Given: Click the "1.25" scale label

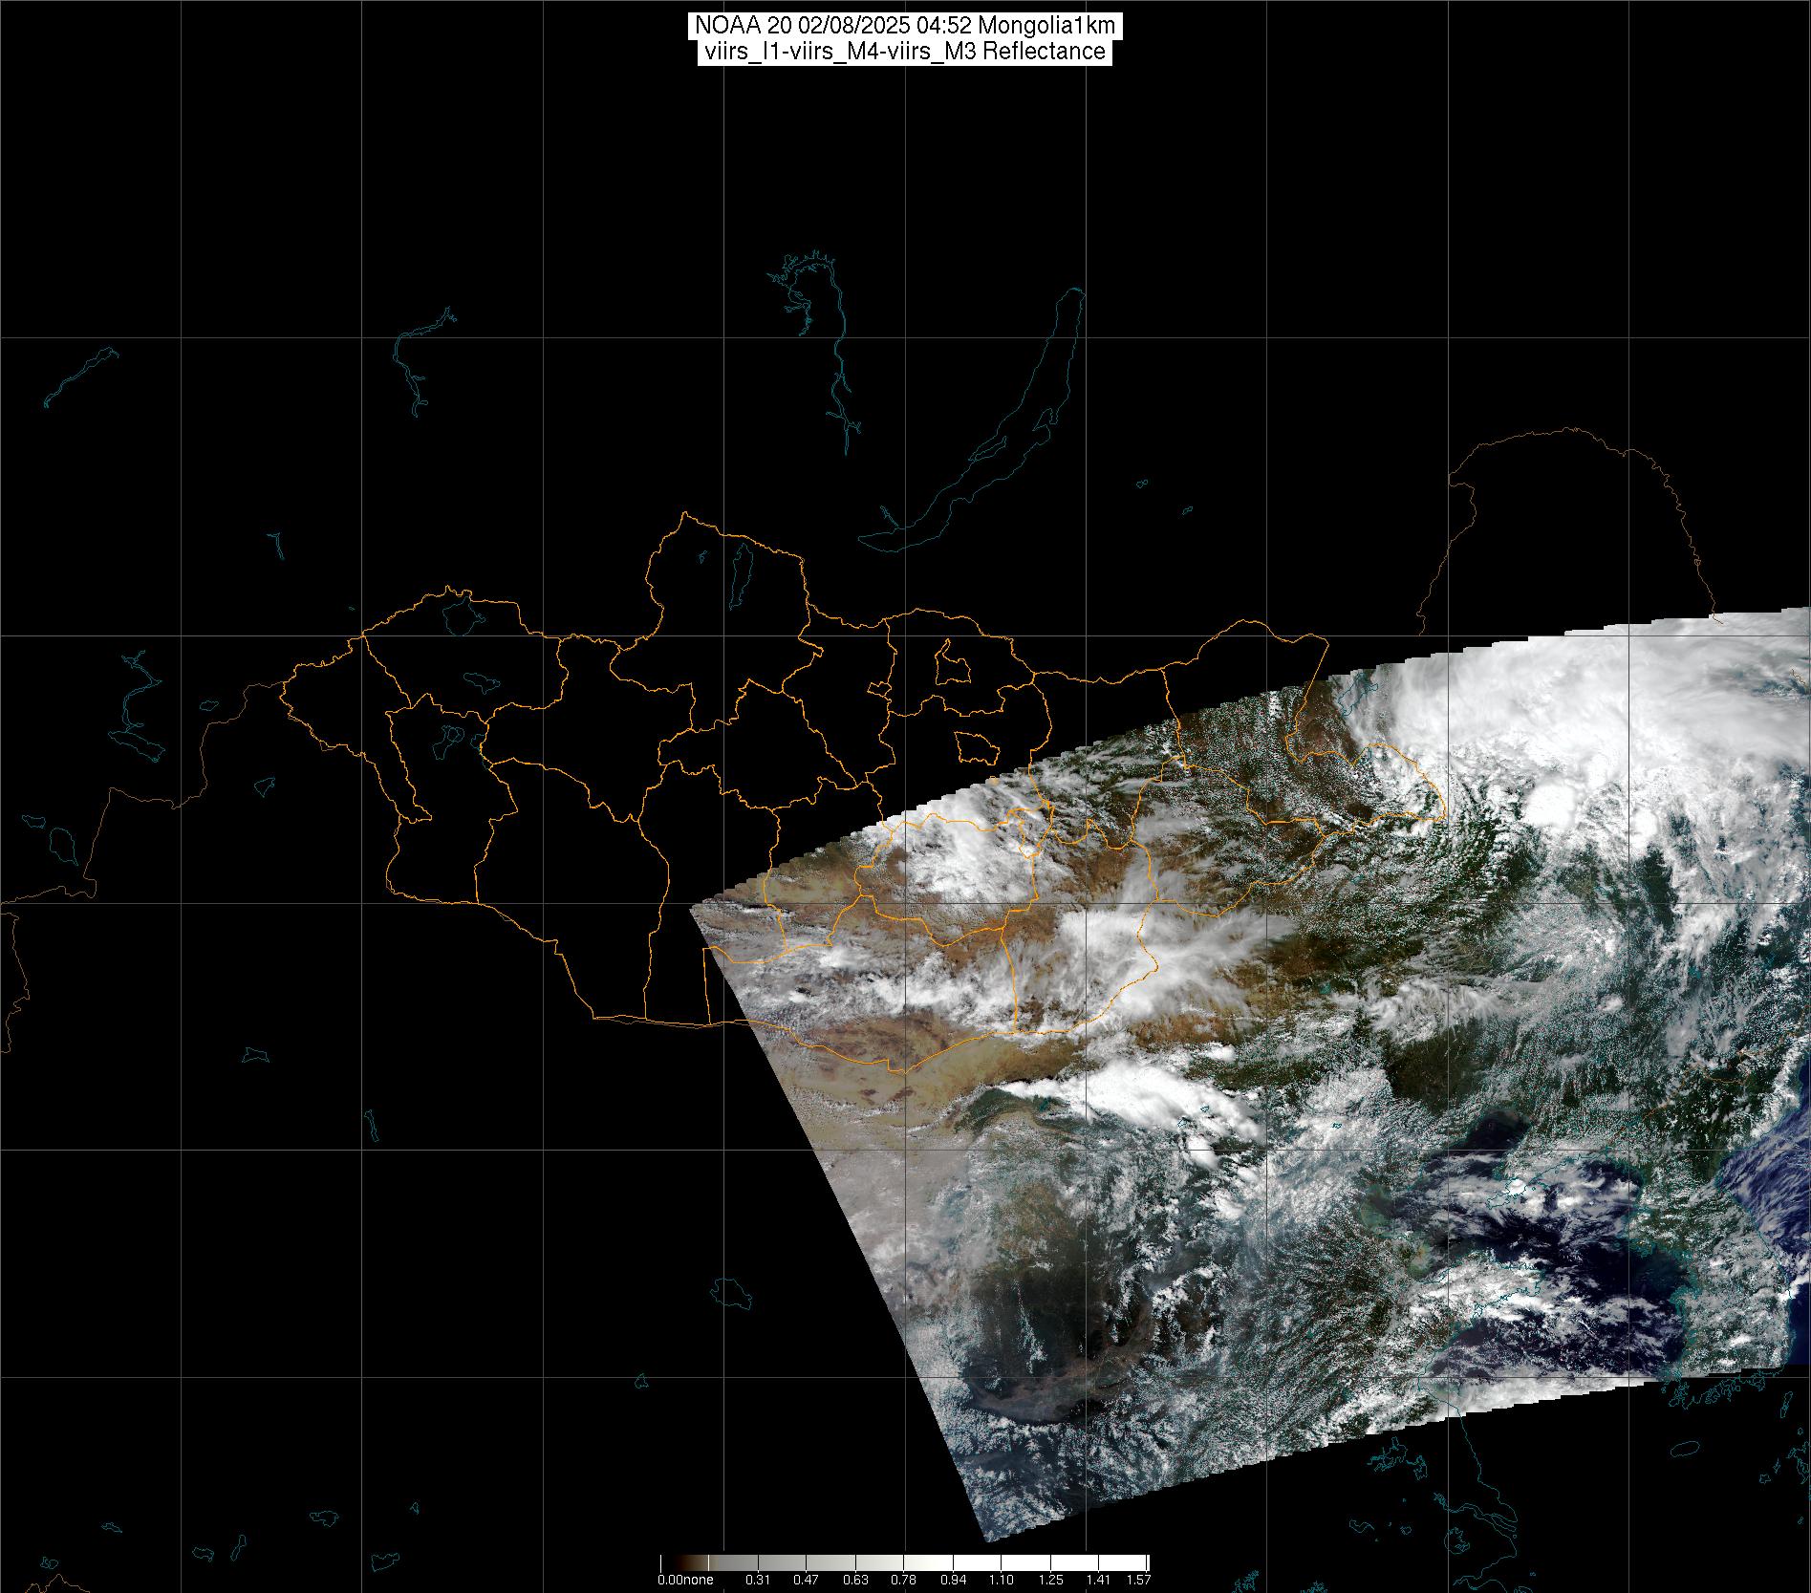Looking at the screenshot, I should point(1050,1580).
